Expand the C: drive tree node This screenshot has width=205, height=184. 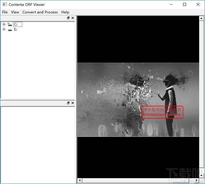coord(4,24)
